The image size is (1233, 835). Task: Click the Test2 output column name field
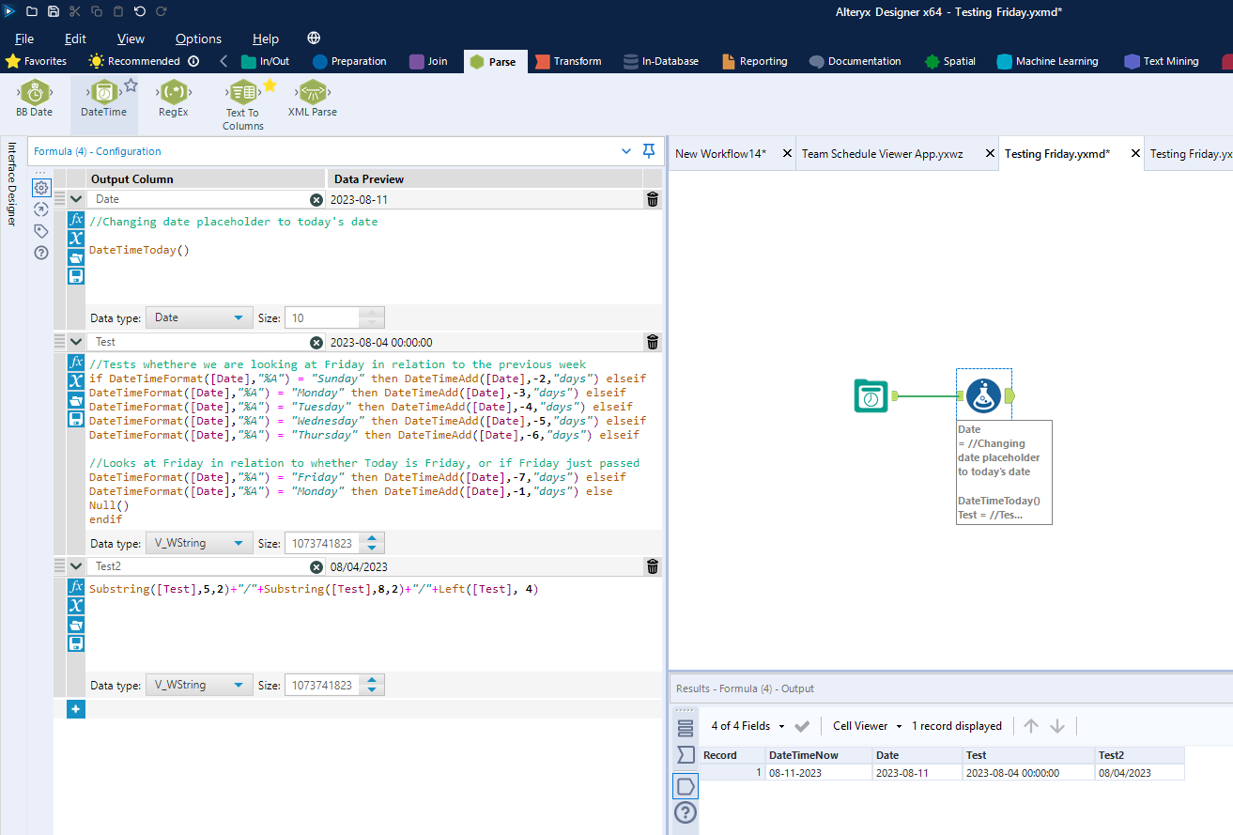click(x=199, y=567)
